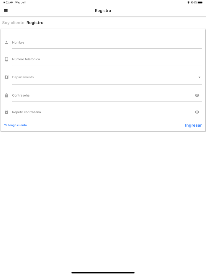The image size is (206, 275).
Task: Tap the Wi-Fi status icon
Action: click(188, 2)
